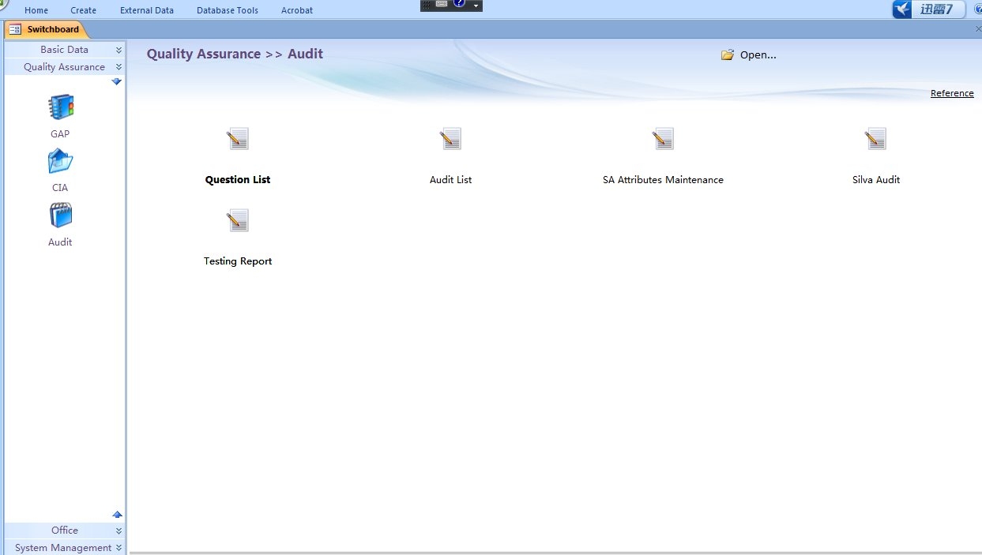The height and width of the screenshot is (555, 982).
Task: Open the Question List form icon
Action: 238,140
